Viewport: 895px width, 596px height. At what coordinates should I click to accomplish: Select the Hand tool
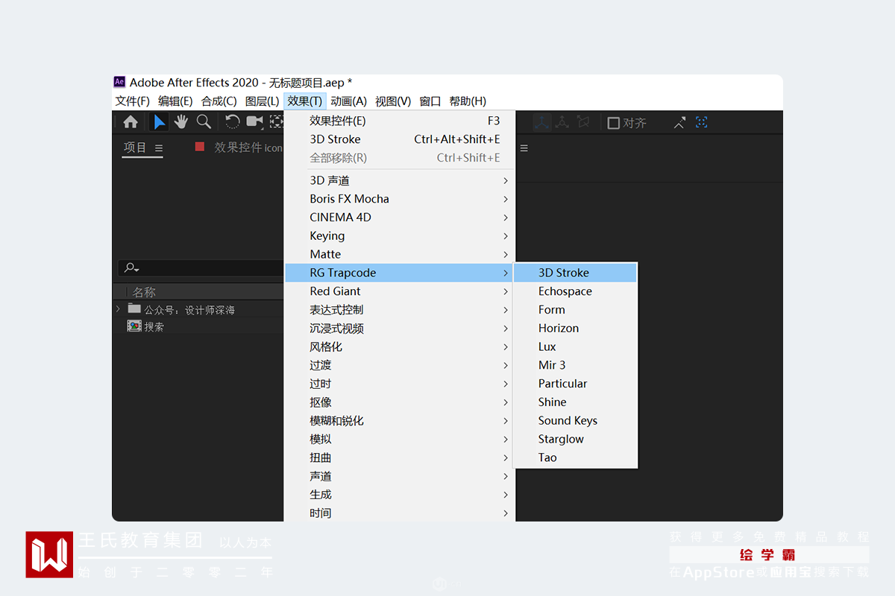click(x=181, y=122)
